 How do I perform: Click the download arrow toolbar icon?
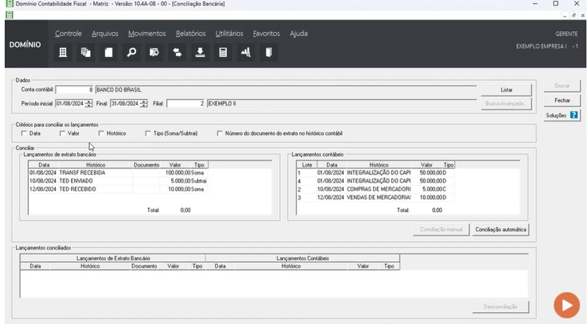[x=200, y=52]
